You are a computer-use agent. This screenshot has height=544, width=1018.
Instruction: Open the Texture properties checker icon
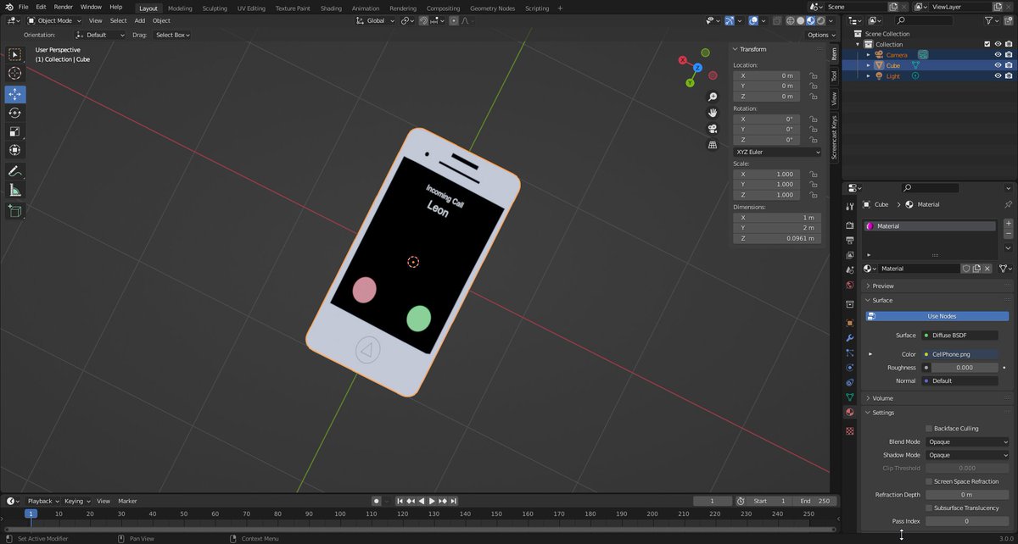coord(850,431)
